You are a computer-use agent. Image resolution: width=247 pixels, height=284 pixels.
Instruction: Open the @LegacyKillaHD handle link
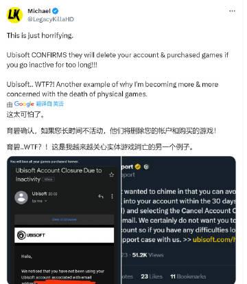pyautogui.click(x=51, y=19)
